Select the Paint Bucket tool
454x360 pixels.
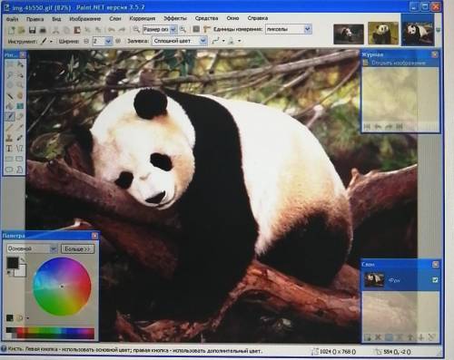pos(10,106)
